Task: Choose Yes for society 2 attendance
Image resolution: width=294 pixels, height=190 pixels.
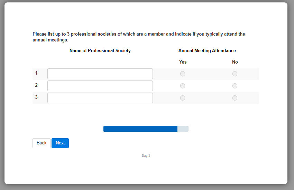Action: click(183, 86)
